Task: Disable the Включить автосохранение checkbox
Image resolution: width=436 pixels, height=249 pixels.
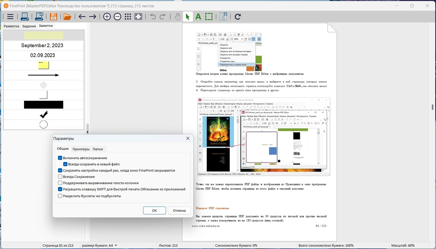Action: (x=60, y=158)
